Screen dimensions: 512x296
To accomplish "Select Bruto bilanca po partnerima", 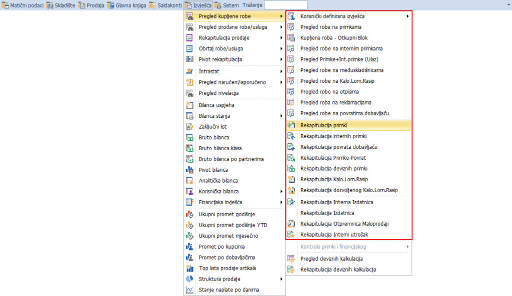I will click(x=231, y=159).
